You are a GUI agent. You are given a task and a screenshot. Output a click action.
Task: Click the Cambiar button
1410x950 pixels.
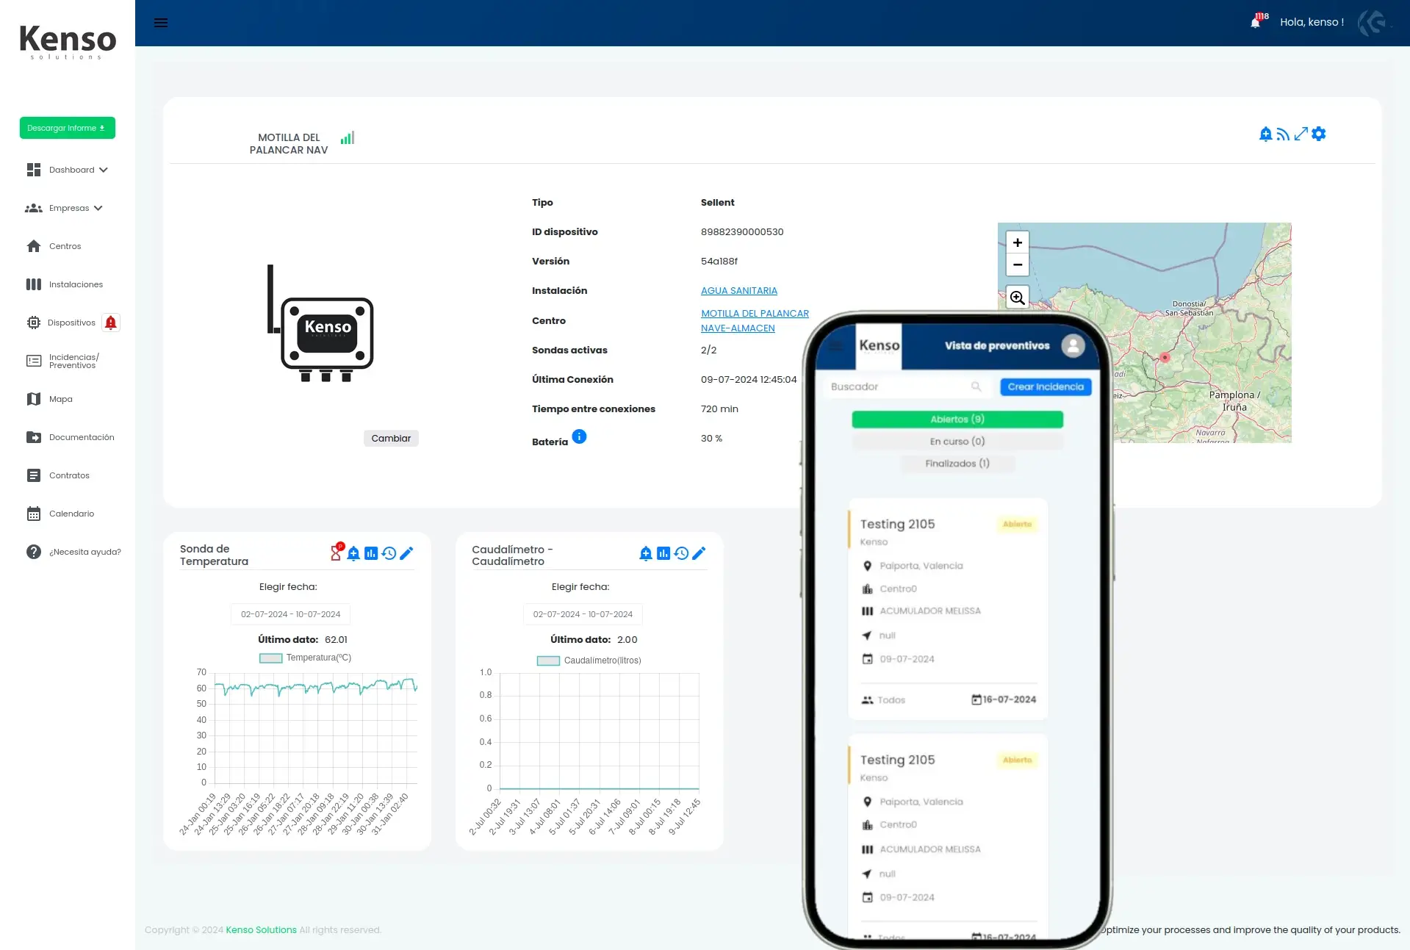[x=391, y=438]
